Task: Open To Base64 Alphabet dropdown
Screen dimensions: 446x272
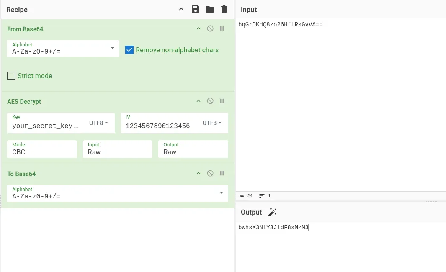Action: pyautogui.click(x=118, y=193)
